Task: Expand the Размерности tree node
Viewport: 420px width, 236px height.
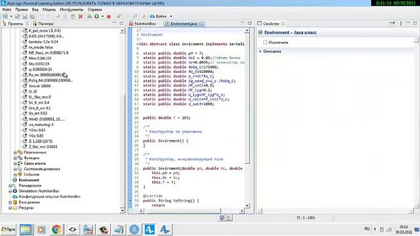Action: point(10,186)
